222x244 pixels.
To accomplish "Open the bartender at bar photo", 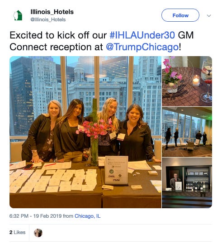I will (x=187, y=183).
